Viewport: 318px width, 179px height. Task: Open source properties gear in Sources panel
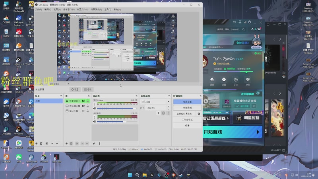click(77, 144)
